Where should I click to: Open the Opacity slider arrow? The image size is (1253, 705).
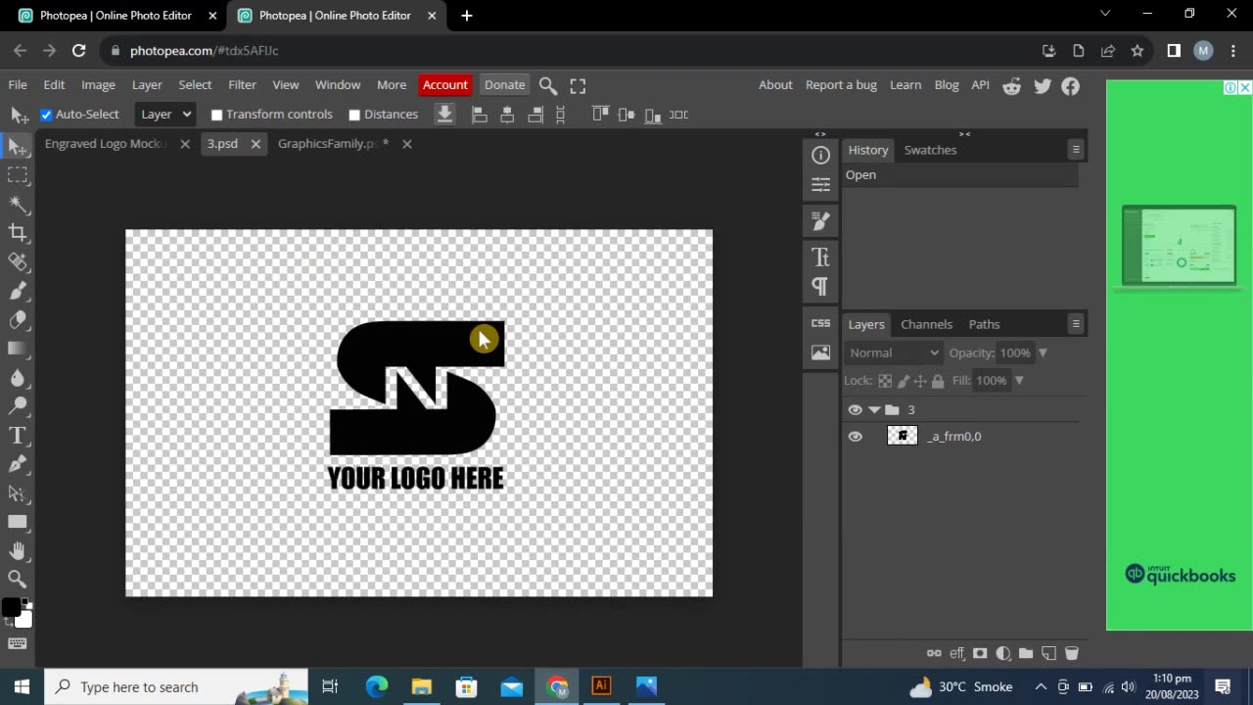pos(1043,352)
